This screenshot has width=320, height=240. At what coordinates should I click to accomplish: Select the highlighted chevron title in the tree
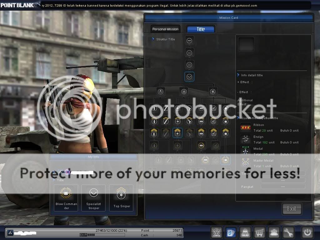coord(189,77)
